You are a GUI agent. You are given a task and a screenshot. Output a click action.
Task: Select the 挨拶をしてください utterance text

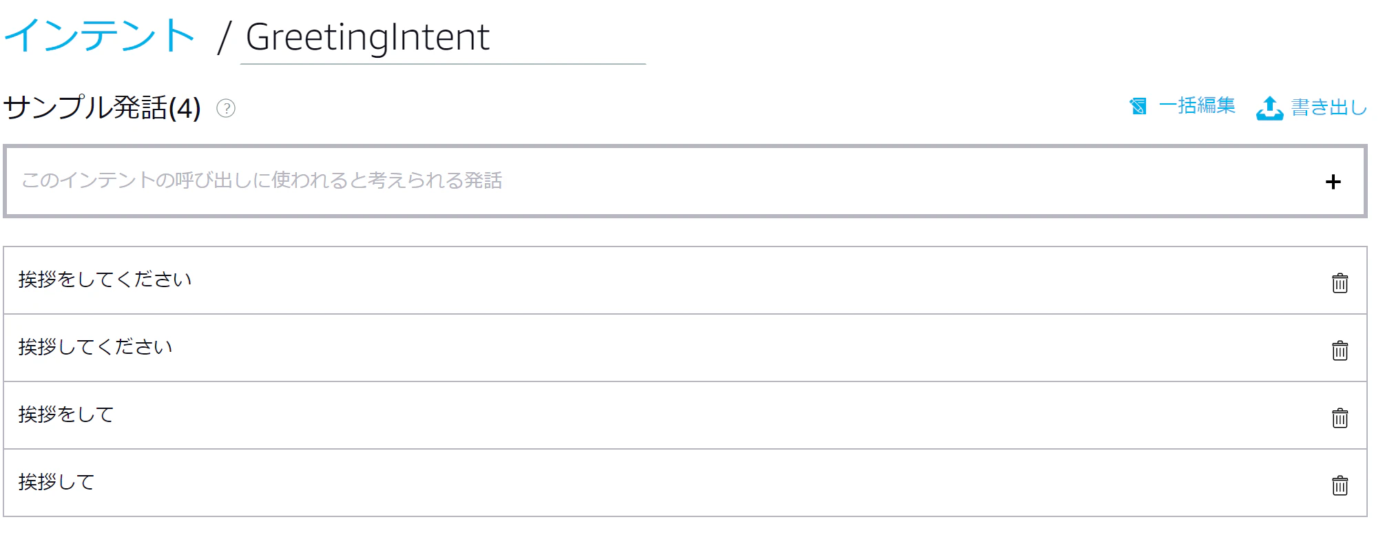105,280
